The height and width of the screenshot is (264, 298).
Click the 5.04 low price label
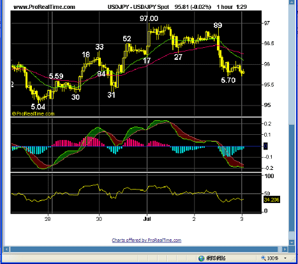point(38,107)
